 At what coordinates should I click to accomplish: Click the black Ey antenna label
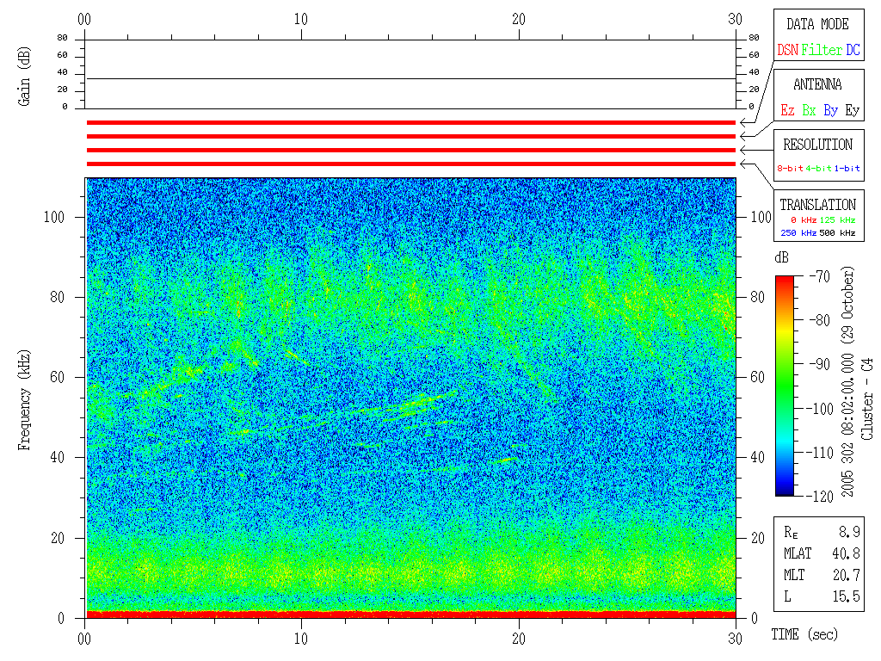point(853,110)
